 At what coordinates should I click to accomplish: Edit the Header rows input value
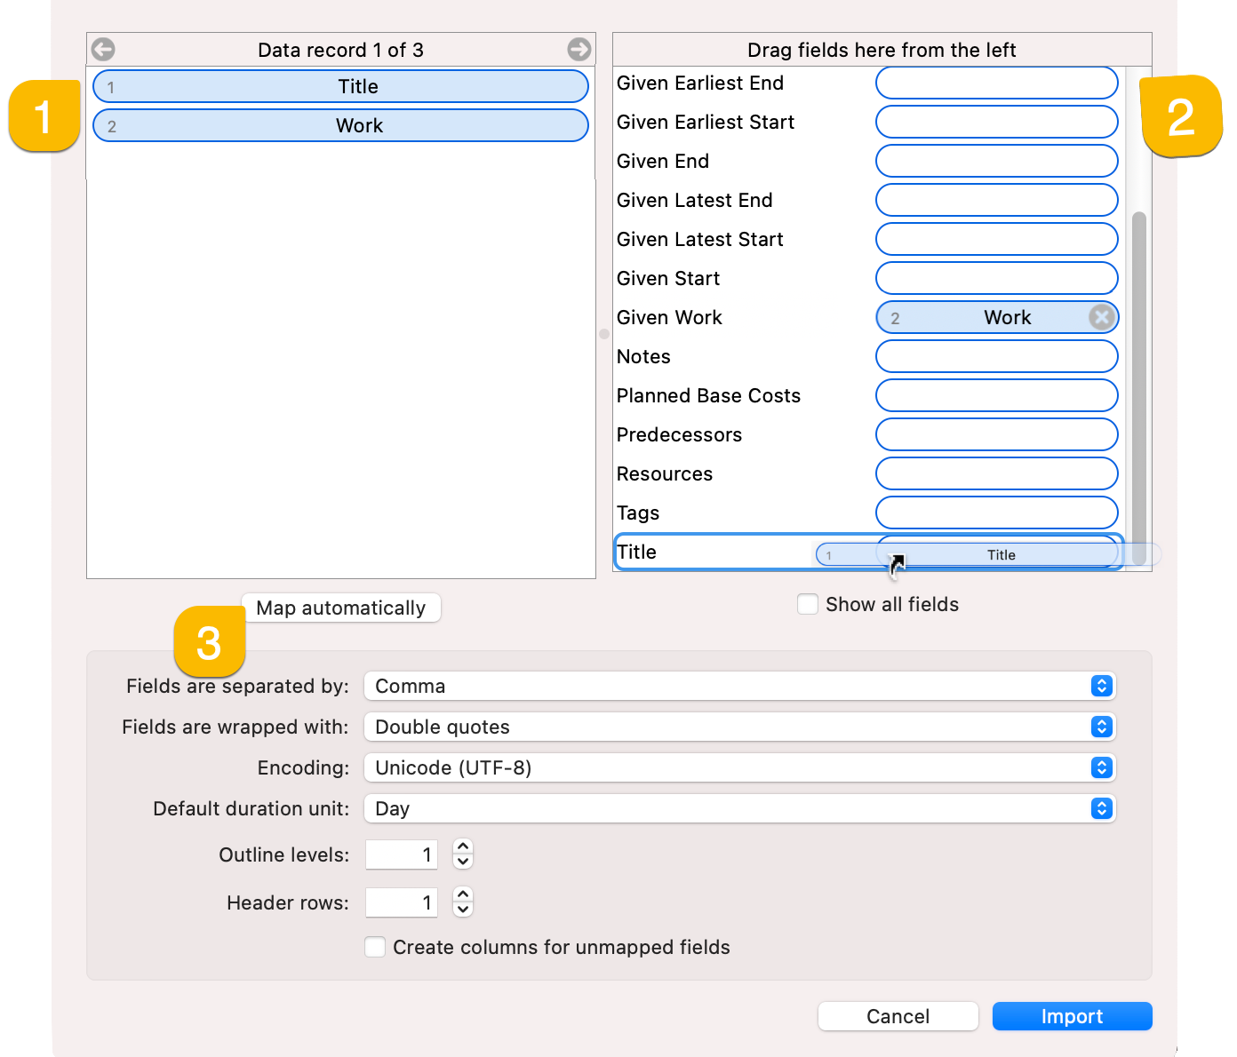[401, 902]
